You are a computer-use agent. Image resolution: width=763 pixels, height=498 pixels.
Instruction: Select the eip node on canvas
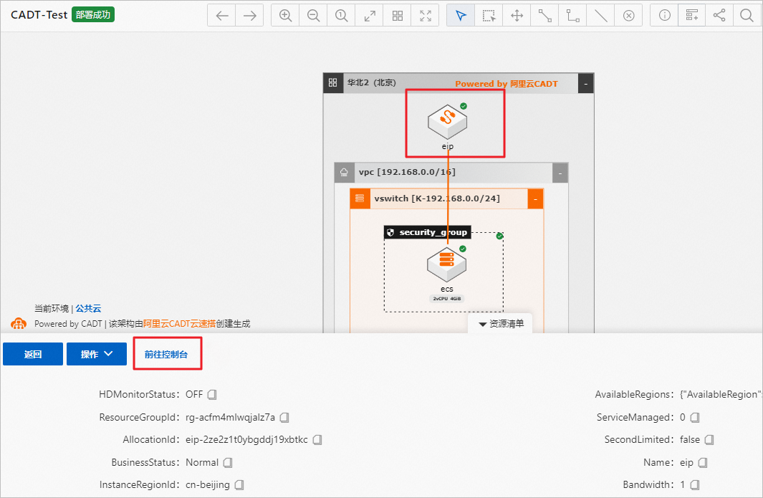tap(447, 122)
